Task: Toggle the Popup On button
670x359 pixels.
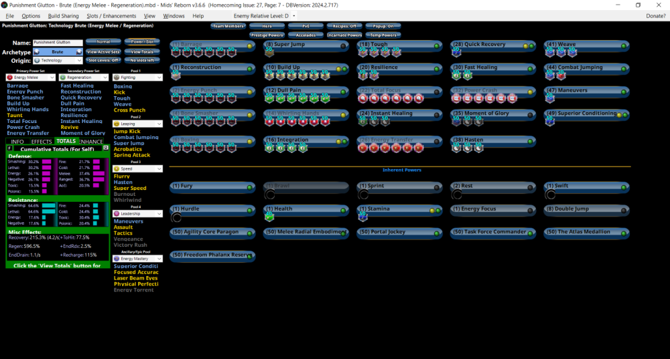Action: (383, 26)
